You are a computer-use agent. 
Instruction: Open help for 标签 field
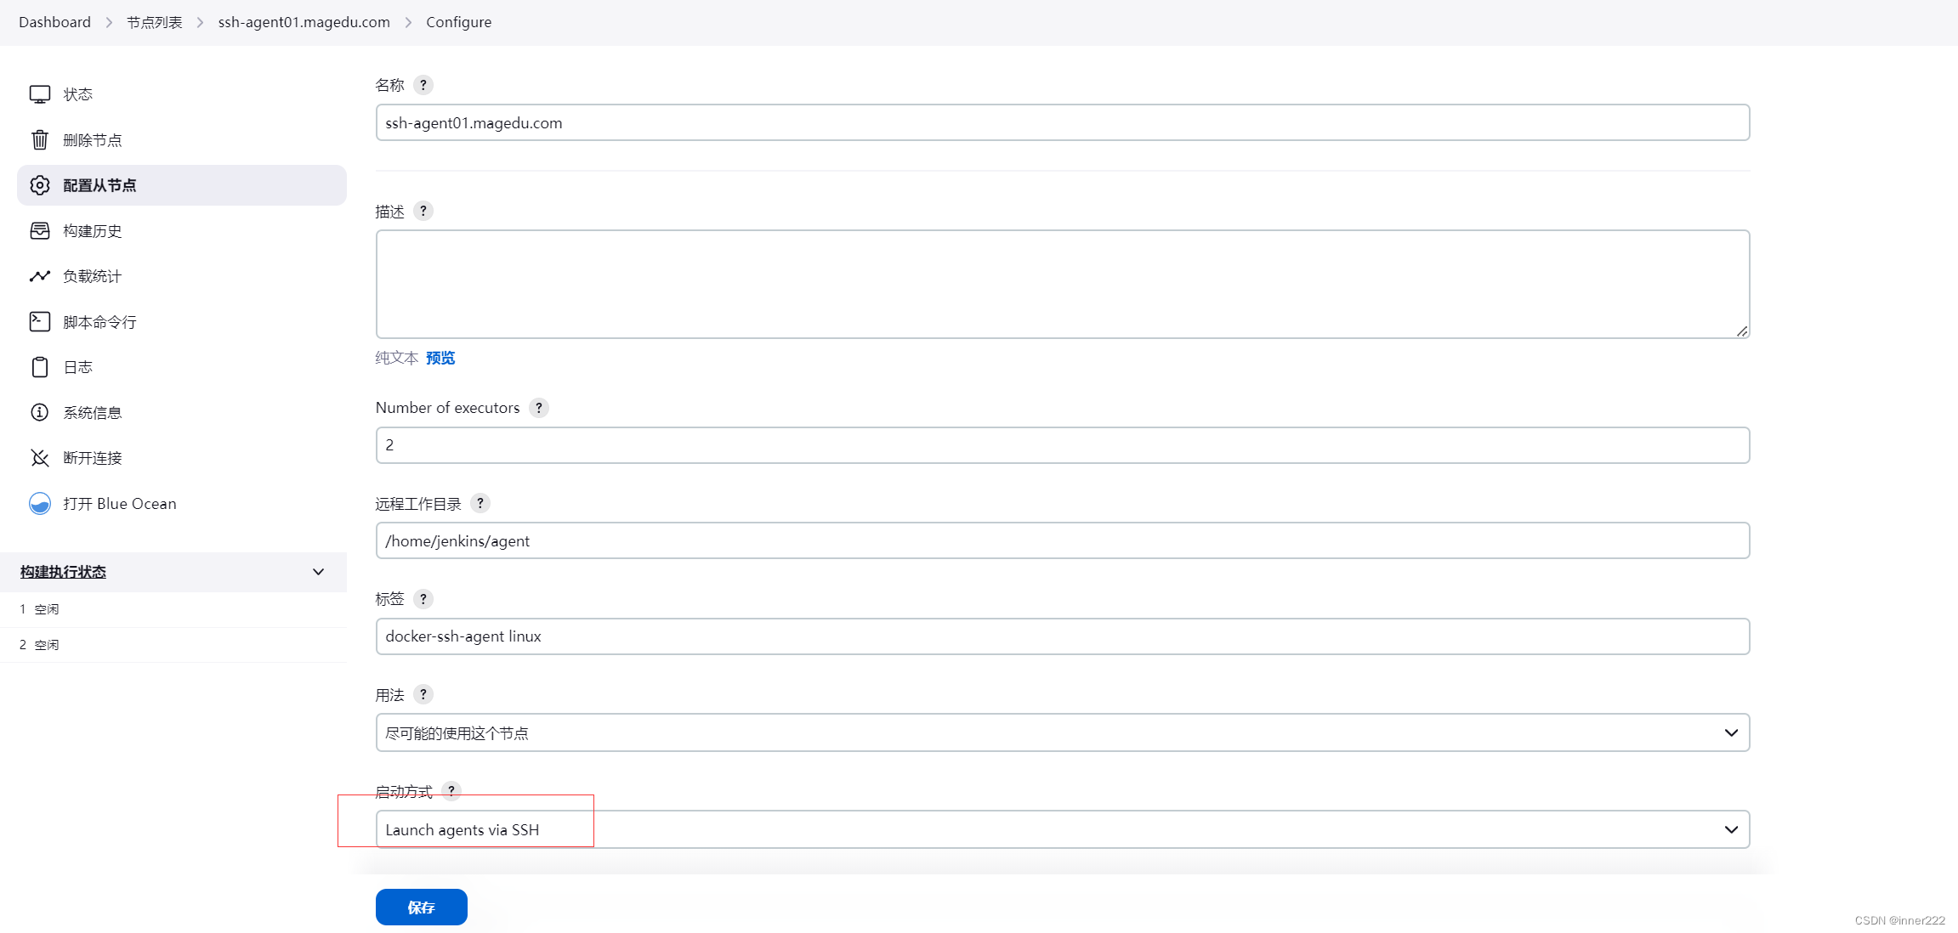423,599
